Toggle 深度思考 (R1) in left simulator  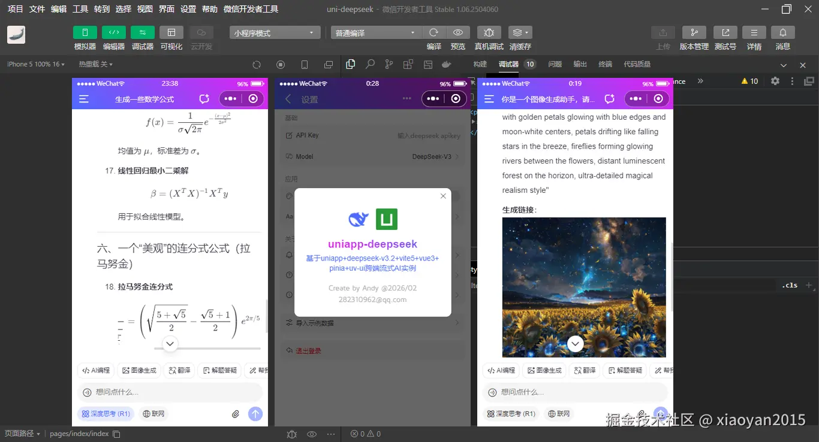[x=106, y=414]
